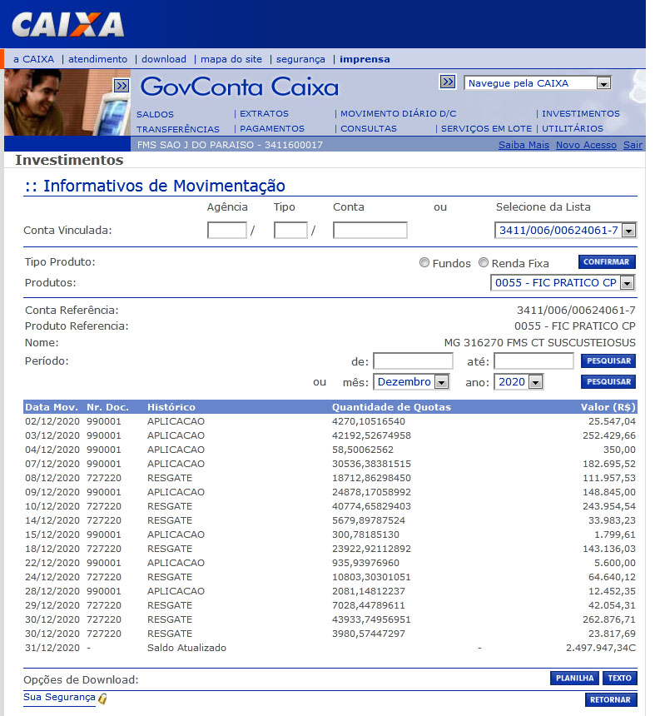Click the Novo Acesso link
Viewport: 660px width, 716px height.
(x=586, y=145)
